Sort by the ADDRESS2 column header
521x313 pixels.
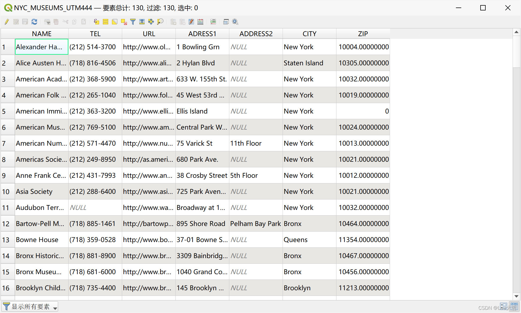(256, 34)
